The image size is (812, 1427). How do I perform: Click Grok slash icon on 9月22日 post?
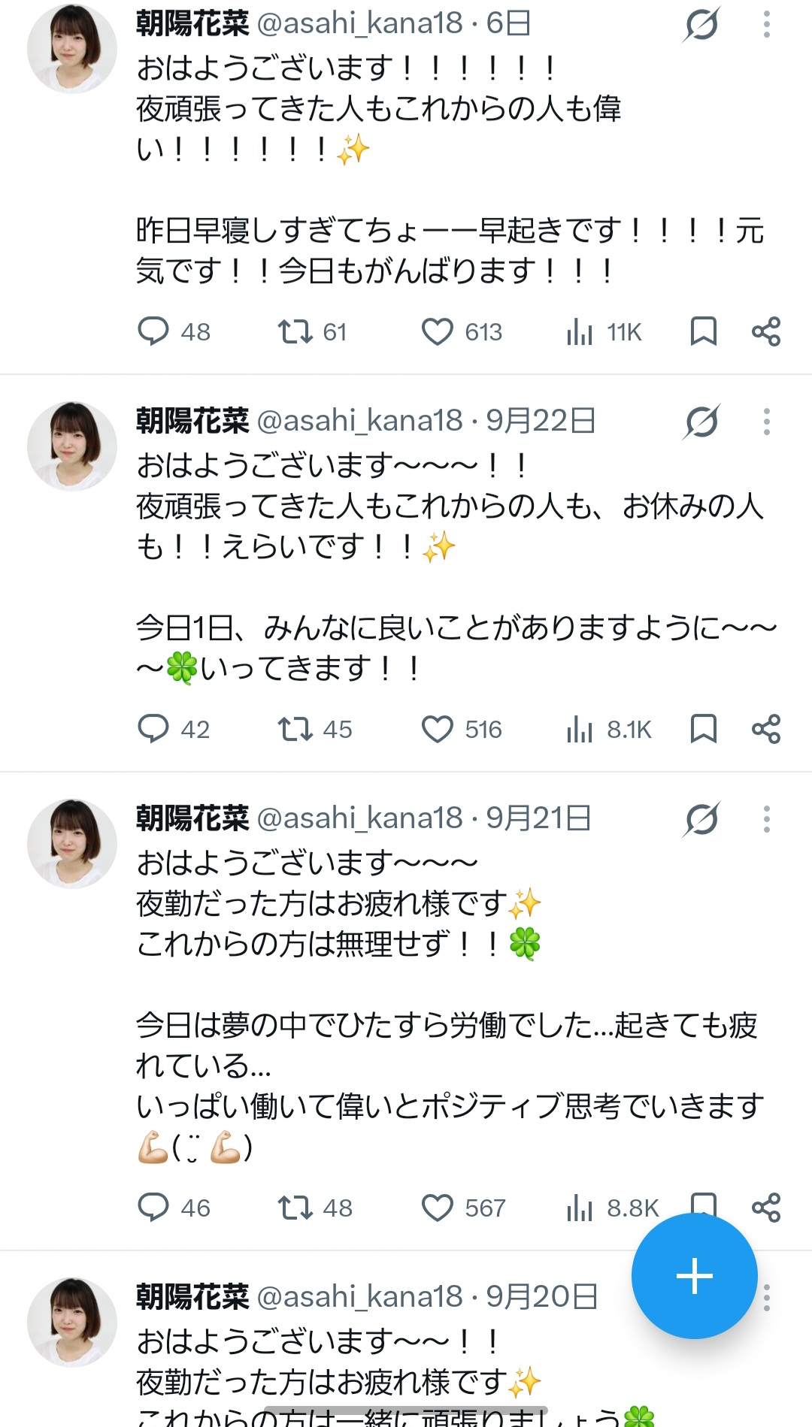tap(702, 422)
